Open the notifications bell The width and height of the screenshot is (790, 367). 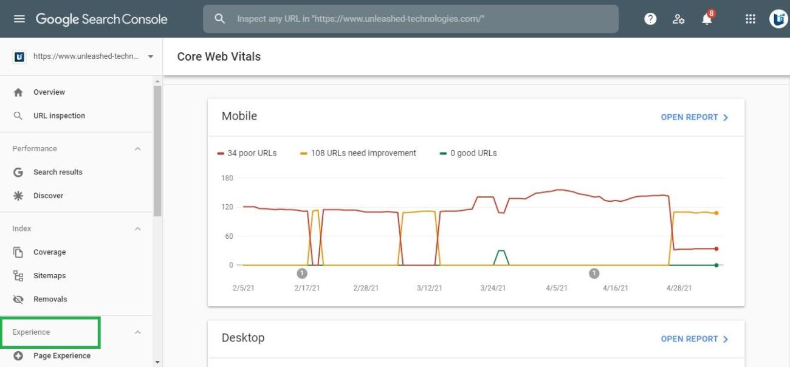point(707,19)
